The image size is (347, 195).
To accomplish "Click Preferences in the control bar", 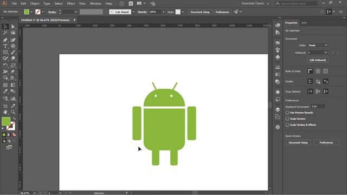I will coord(222,12).
